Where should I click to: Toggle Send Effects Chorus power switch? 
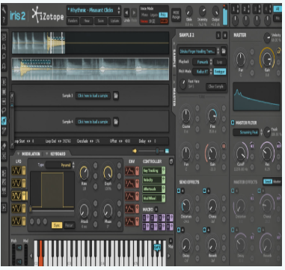(x=205, y=191)
